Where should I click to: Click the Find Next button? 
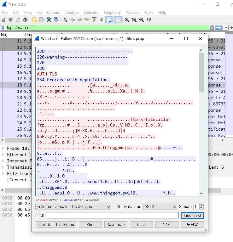(192, 215)
